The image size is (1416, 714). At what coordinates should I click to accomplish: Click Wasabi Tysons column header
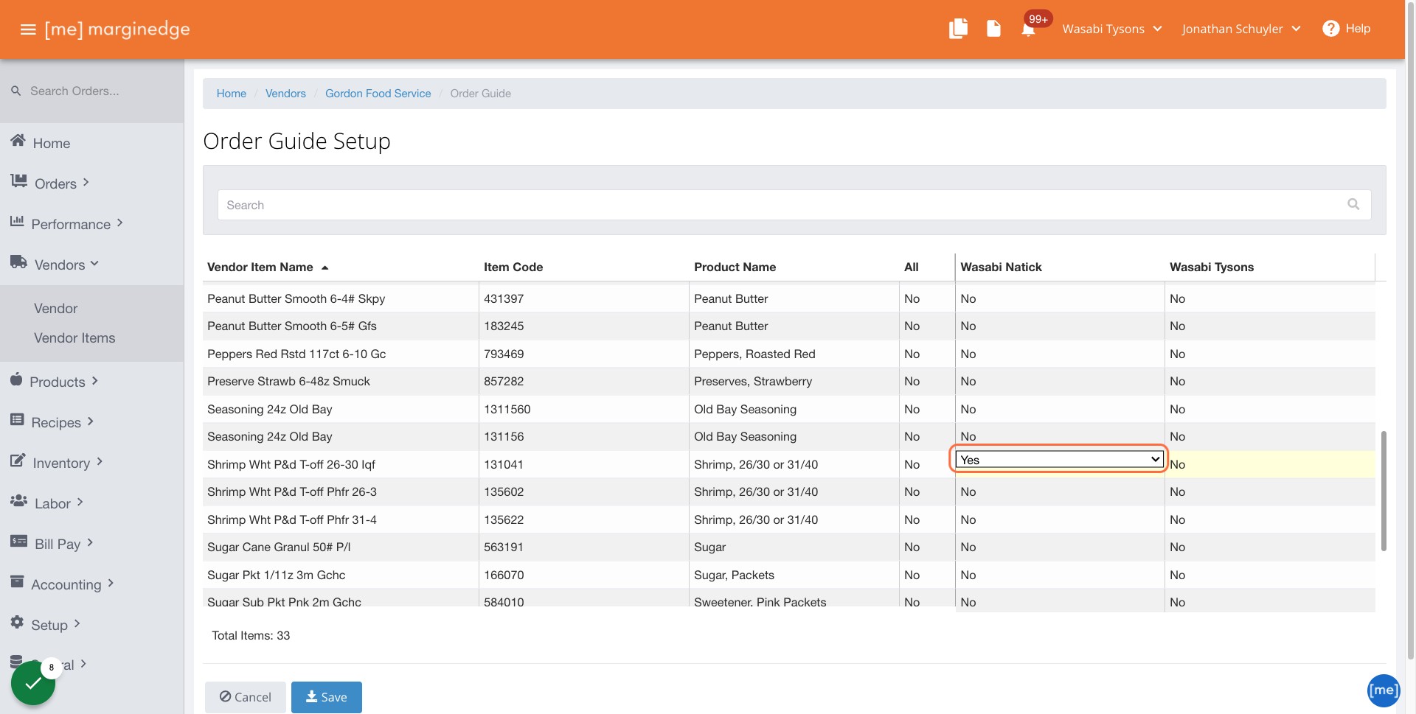(1212, 267)
